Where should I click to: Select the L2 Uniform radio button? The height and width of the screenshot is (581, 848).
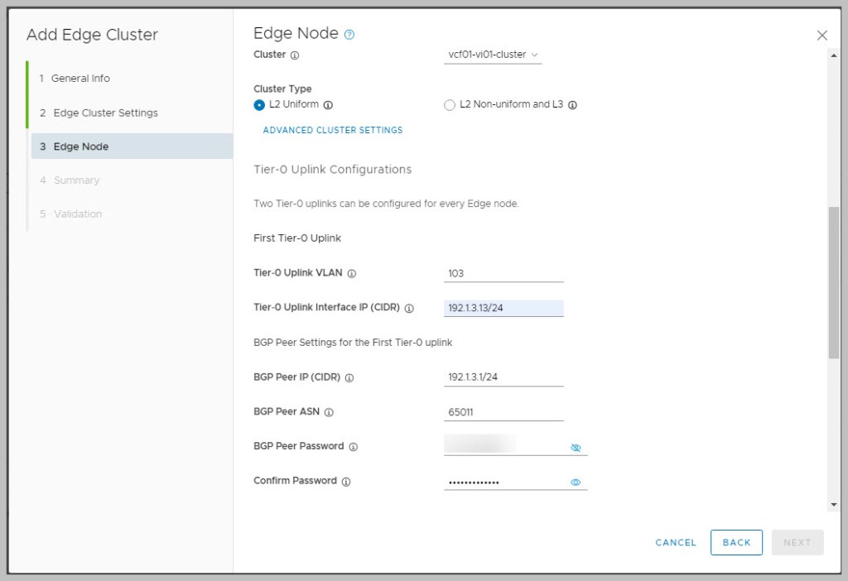[259, 105]
